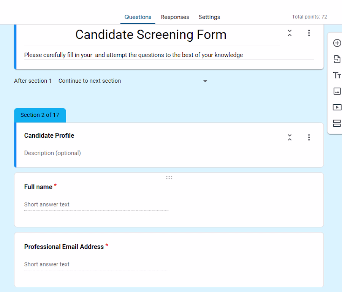Image resolution: width=342 pixels, height=292 pixels.
Task: Click the Candidate Screening Form title
Action: coord(151,35)
